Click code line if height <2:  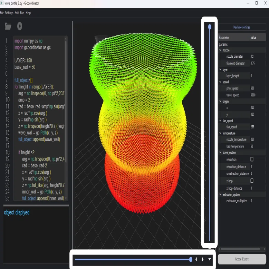click(x=27, y=152)
